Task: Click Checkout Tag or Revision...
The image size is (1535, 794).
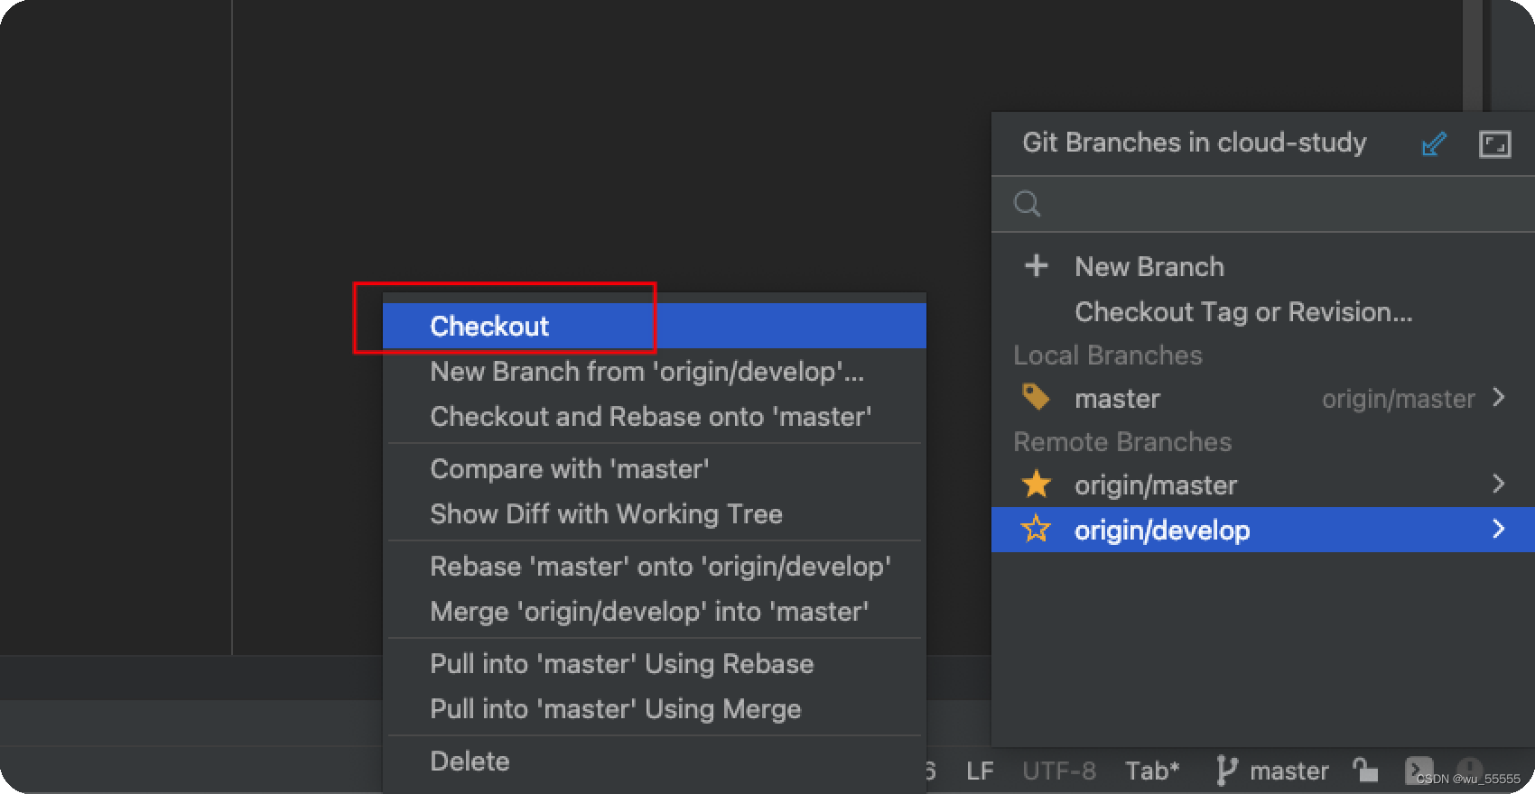Action: [1242, 311]
